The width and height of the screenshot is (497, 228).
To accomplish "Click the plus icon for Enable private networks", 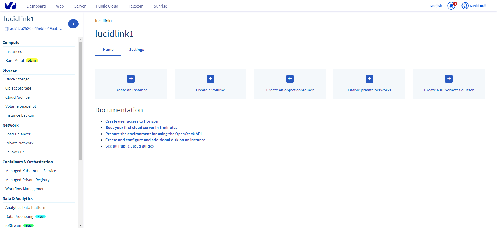I will pos(369,79).
